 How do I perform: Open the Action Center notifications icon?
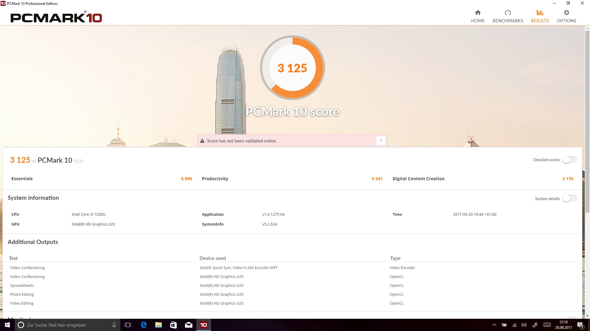(x=580, y=325)
